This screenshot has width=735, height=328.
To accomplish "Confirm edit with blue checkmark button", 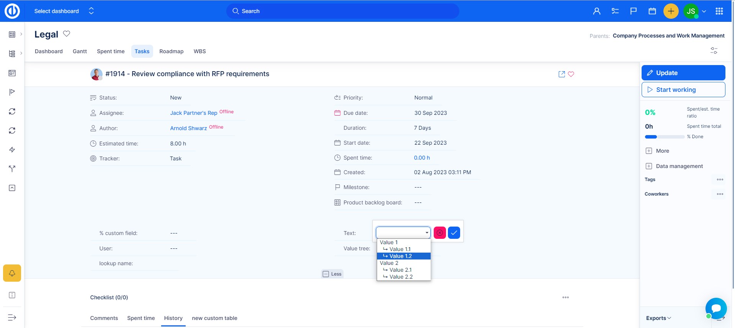I will point(454,233).
